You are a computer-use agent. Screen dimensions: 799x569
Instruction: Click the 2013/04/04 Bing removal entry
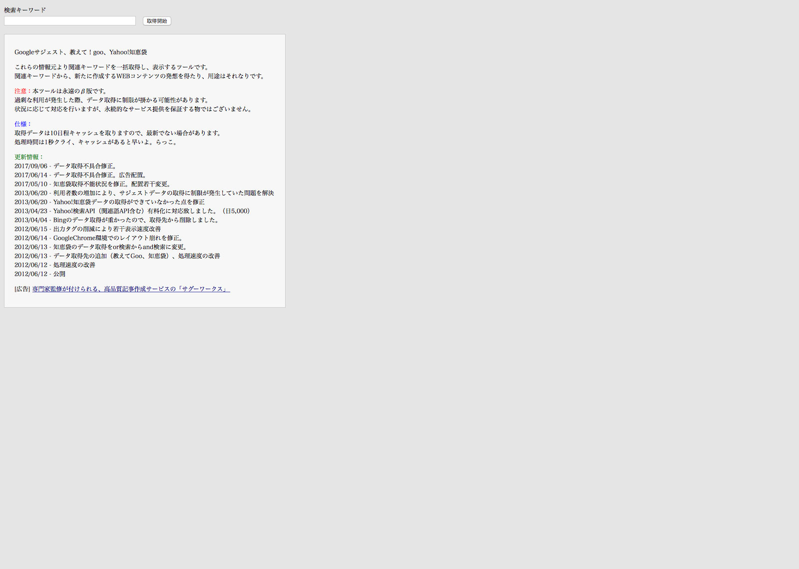coord(117,220)
